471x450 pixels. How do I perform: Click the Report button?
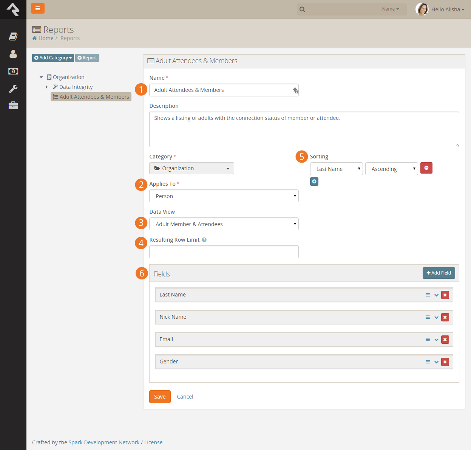87,58
